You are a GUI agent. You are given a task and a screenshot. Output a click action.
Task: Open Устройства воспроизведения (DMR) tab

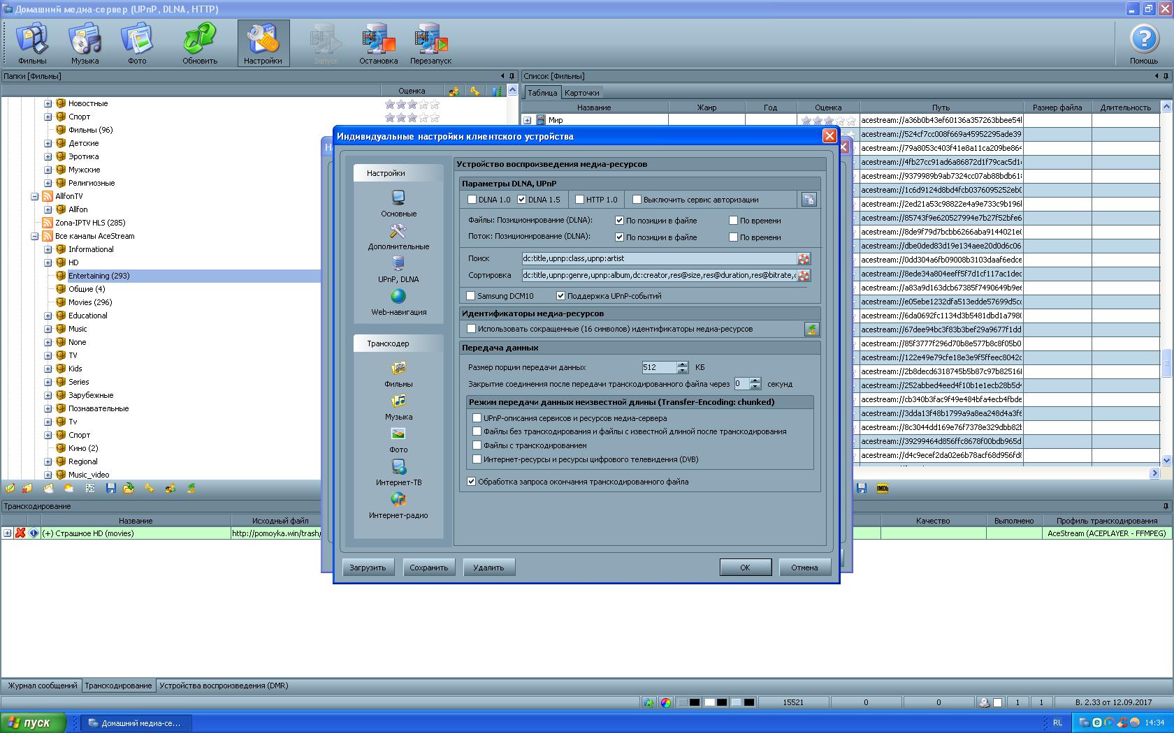pos(224,686)
